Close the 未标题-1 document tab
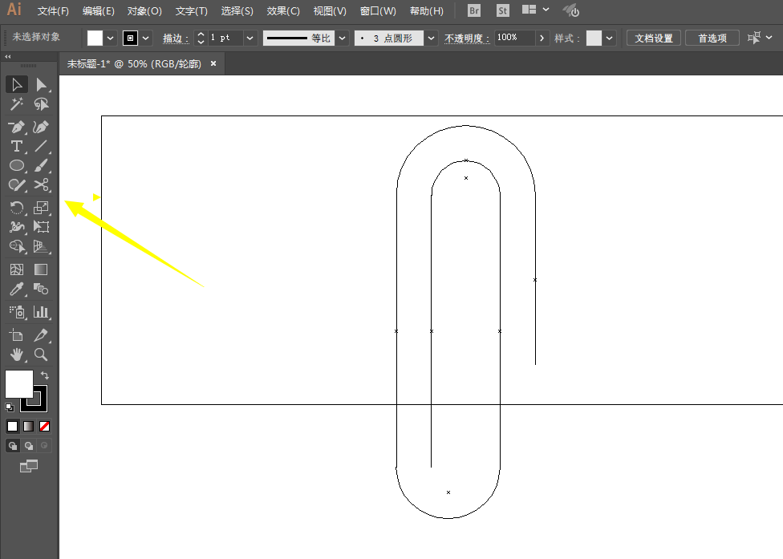783x559 pixels. 213,63
